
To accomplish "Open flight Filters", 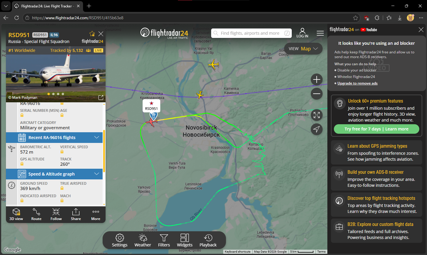I will (164, 240).
